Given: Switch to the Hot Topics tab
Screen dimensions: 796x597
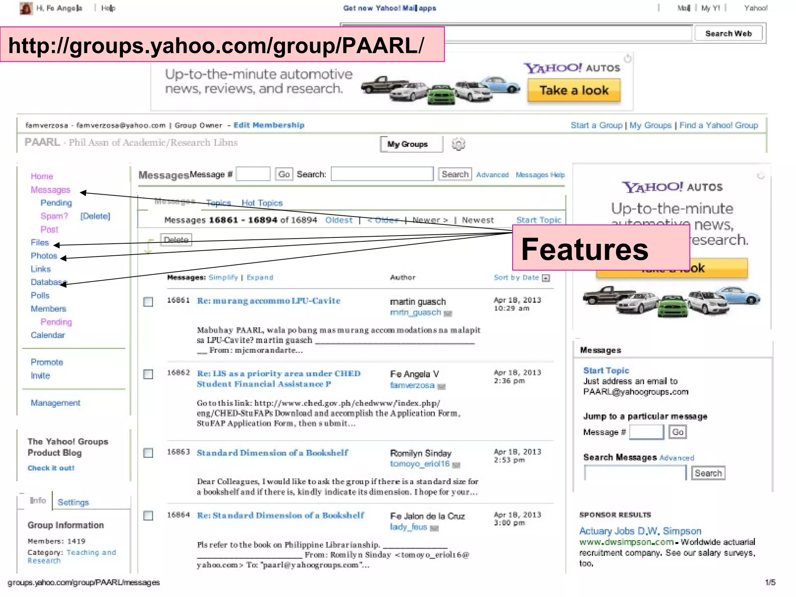Looking at the screenshot, I should point(262,203).
